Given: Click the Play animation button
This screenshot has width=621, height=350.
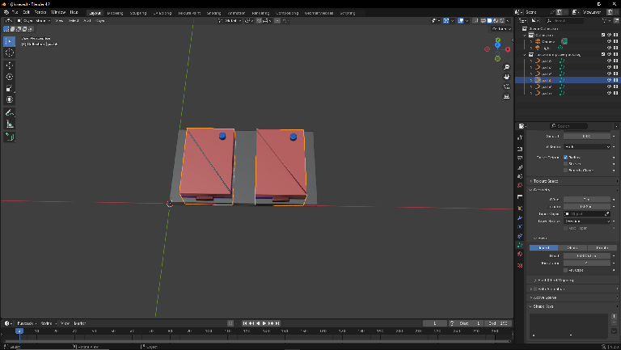Looking at the screenshot, I should point(264,323).
